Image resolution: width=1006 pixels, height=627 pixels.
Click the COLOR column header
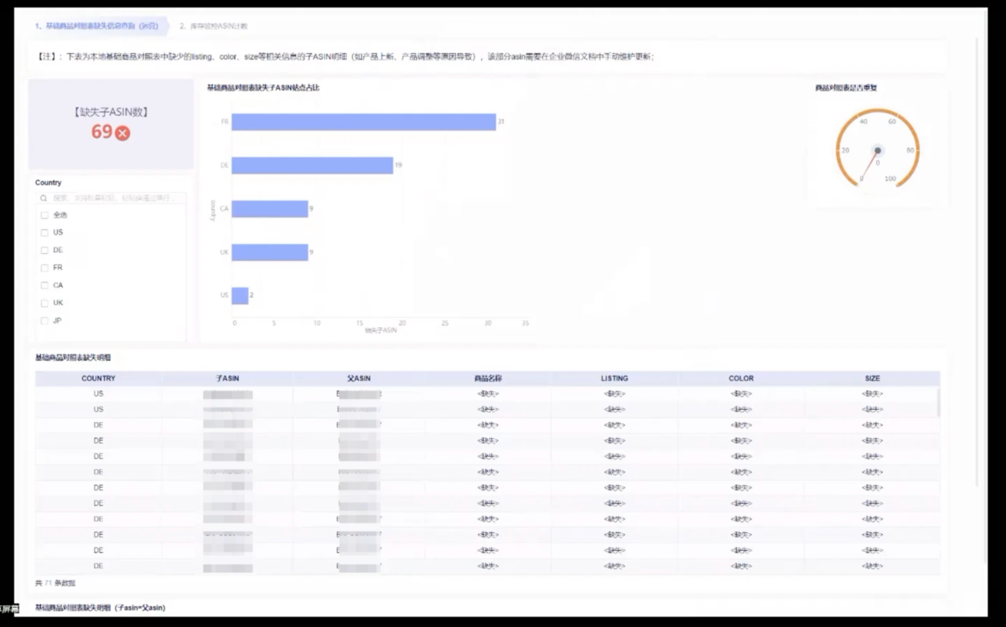[741, 379]
